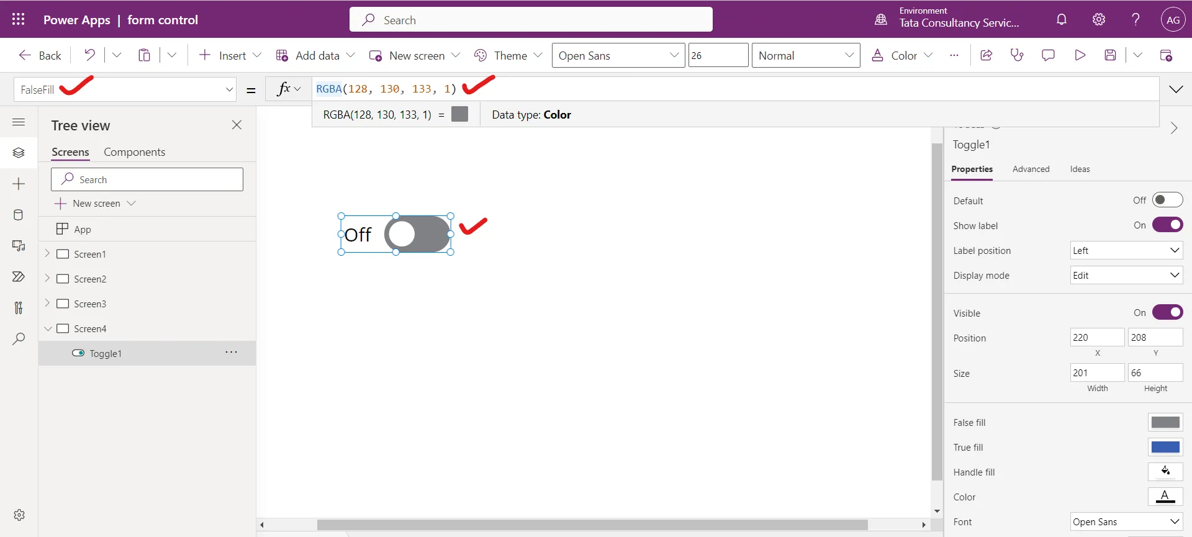Expand Screen1 in tree

(47, 253)
